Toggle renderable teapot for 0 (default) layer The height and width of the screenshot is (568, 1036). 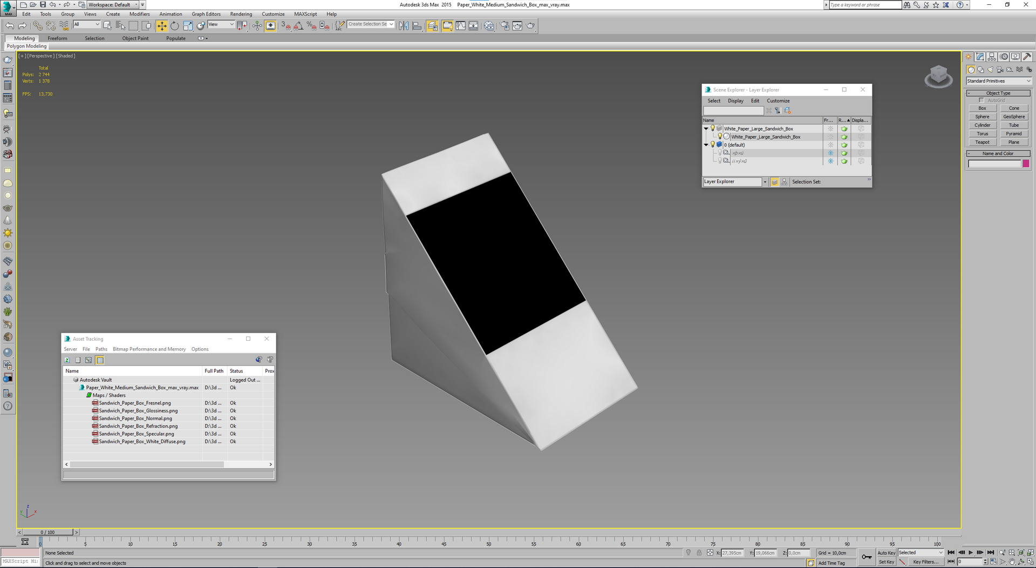[844, 145]
